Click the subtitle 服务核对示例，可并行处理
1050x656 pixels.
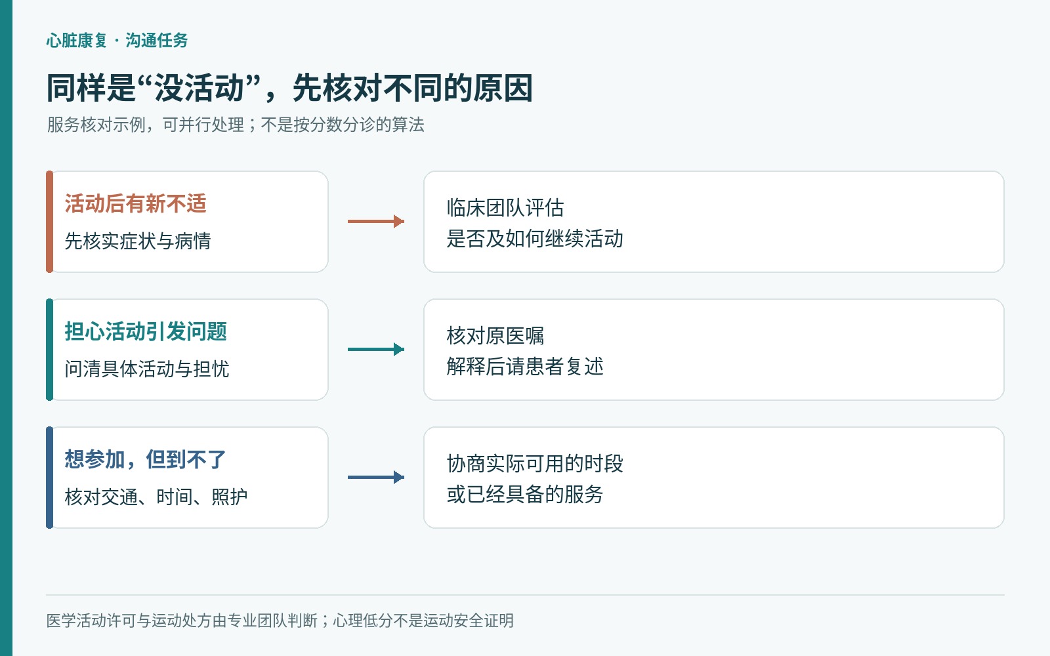click(146, 125)
